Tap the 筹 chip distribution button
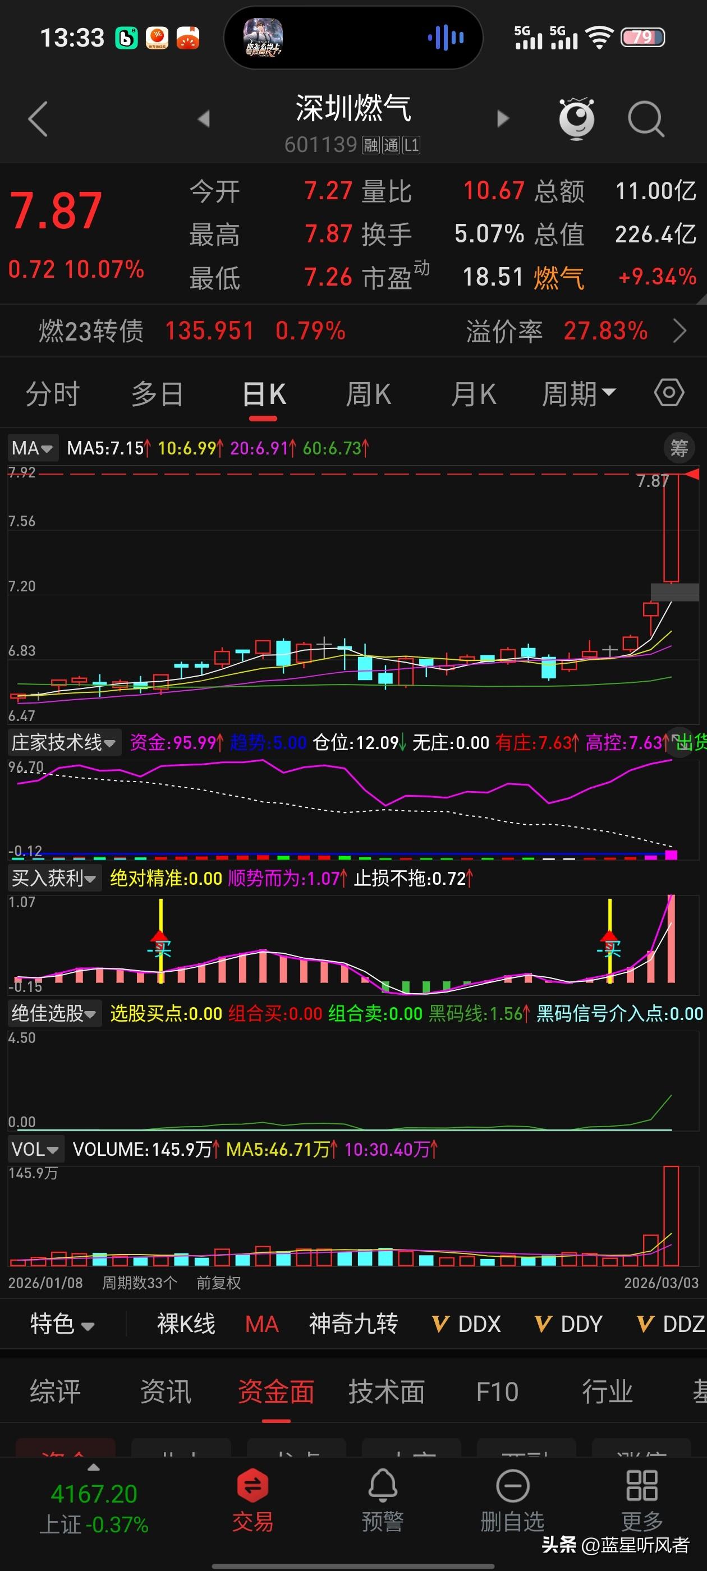This screenshot has height=1571, width=707. (679, 448)
